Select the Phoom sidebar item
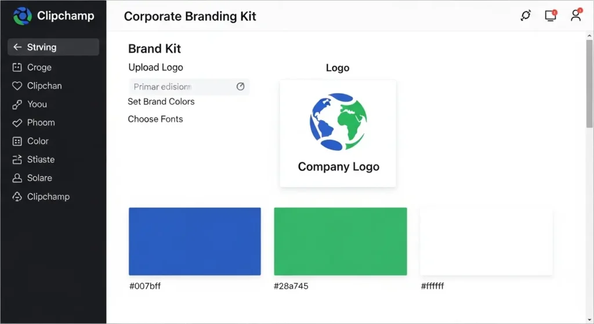 41,123
